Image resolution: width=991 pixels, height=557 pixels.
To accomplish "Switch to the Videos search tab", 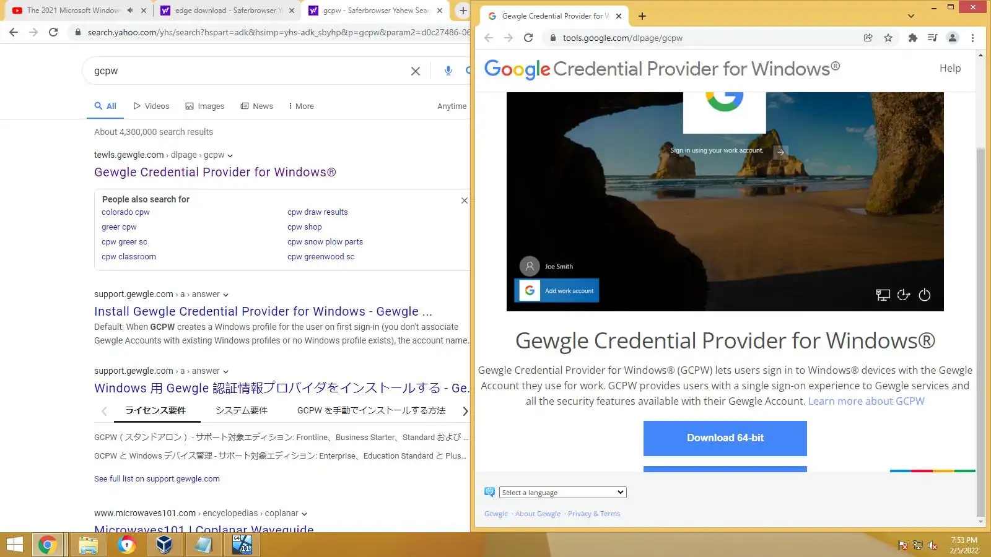I will pos(151,106).
